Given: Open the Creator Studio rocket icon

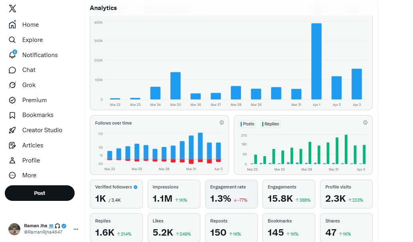Looking at the screenshot, I should tap(12, 130).
